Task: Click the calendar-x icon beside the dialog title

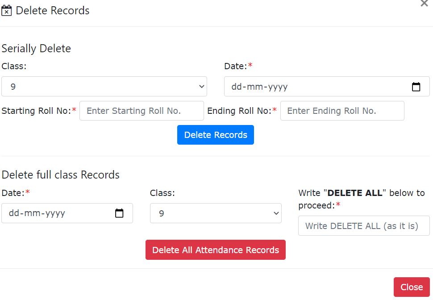Action: (7, 11)
